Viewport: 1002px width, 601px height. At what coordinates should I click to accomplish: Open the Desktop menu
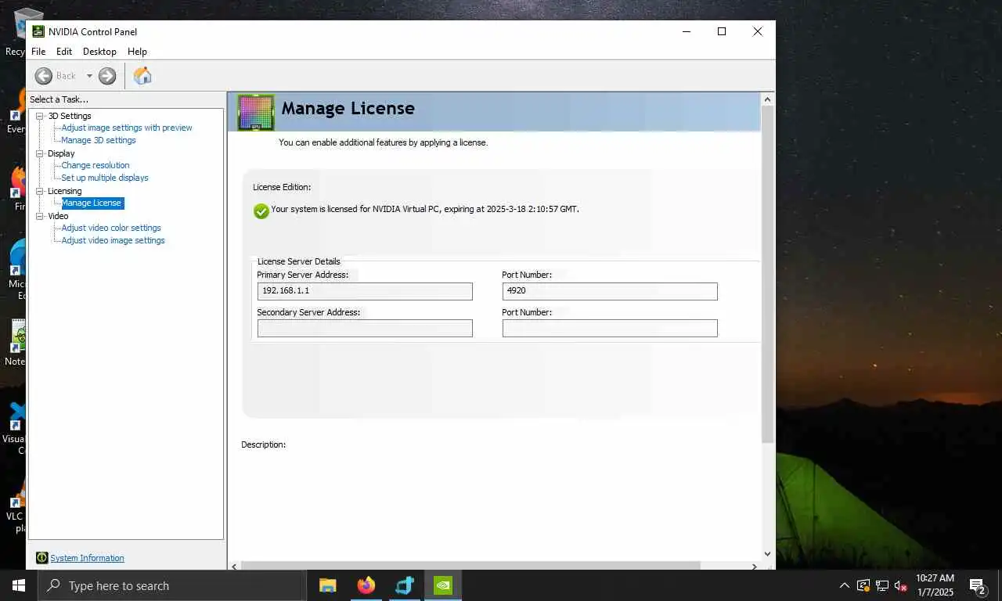pos(99,52)
